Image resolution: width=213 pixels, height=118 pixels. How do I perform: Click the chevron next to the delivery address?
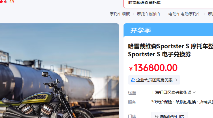[194, 93]
